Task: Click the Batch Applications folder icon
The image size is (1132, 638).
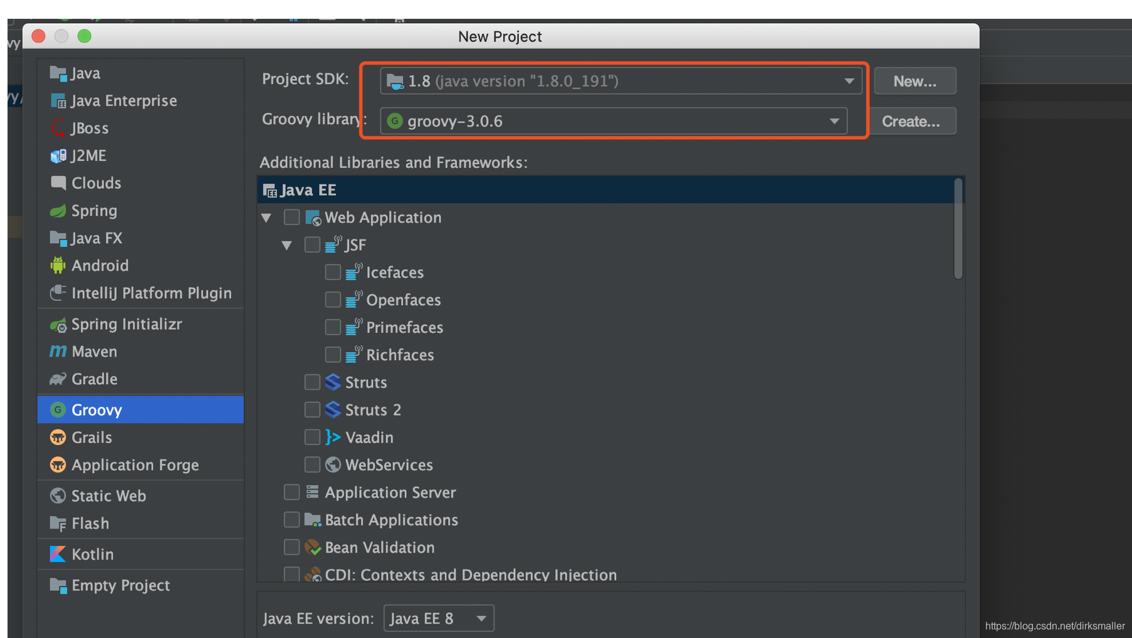Action: pos(312,520)
